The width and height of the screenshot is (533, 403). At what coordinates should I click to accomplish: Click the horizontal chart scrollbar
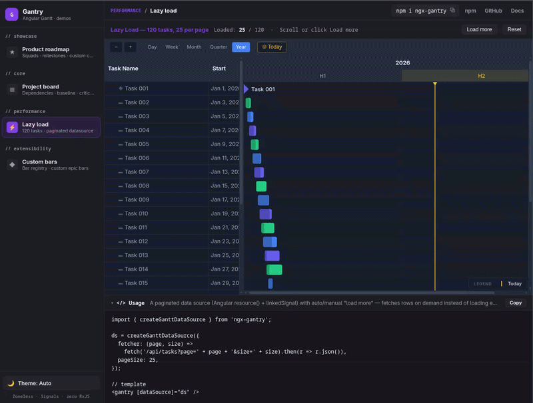(371, 293)
